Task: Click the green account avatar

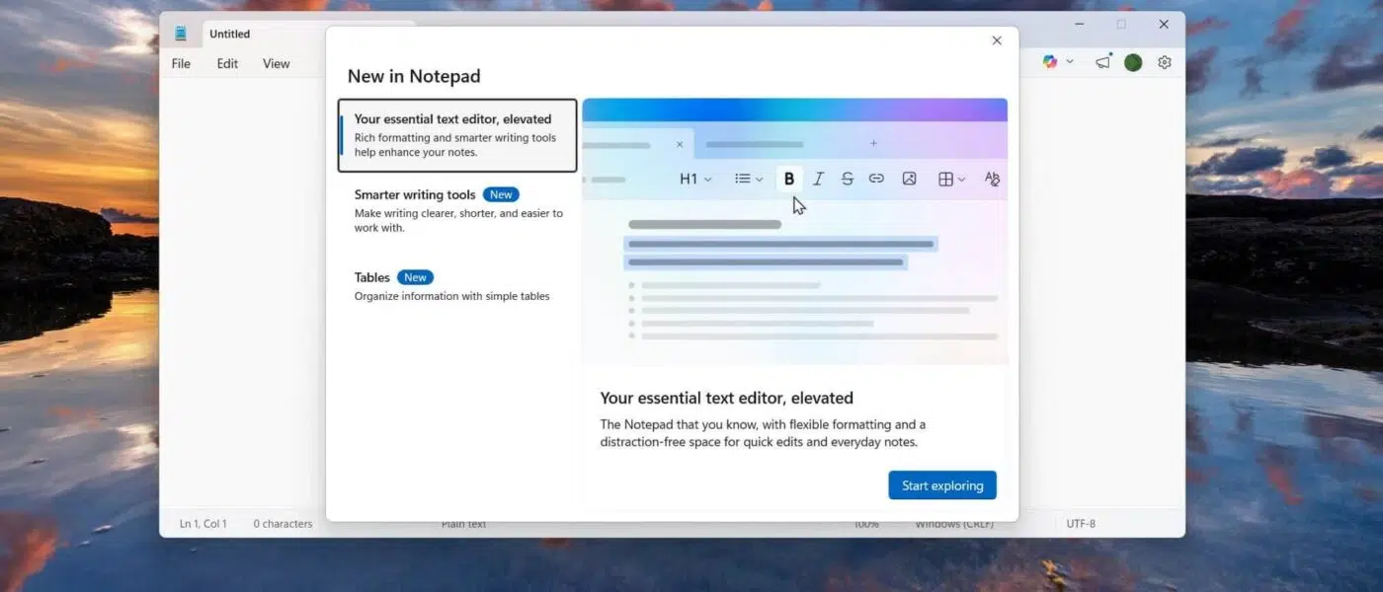Action: point(1133,61)
